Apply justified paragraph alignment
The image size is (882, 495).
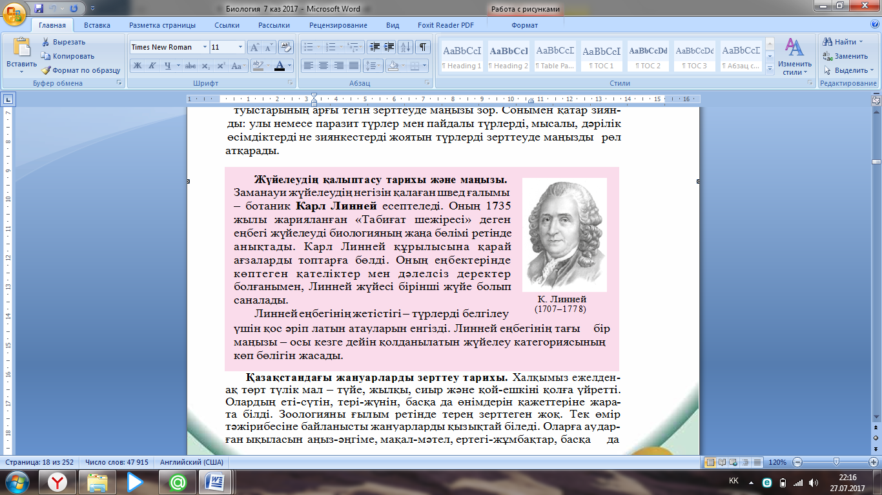pyautogui.click(x=354, y=66)
